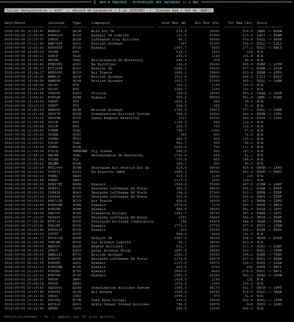Select 'Ethiopian Airlines Corporation' entry
Image resolution: width=294 pixels, height=322 pixels.
click(122, 221)
